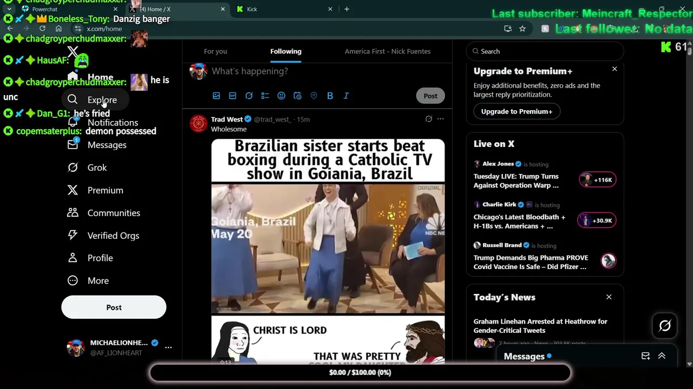Open a new browser tab

pyautogui.click(x=346, y=9)
